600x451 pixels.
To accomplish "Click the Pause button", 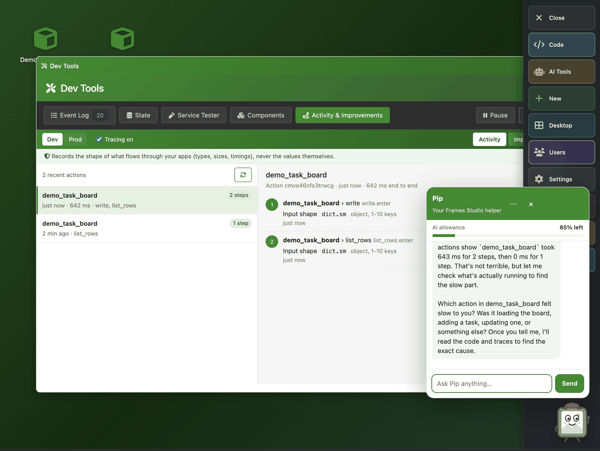I will coord(495,115).
